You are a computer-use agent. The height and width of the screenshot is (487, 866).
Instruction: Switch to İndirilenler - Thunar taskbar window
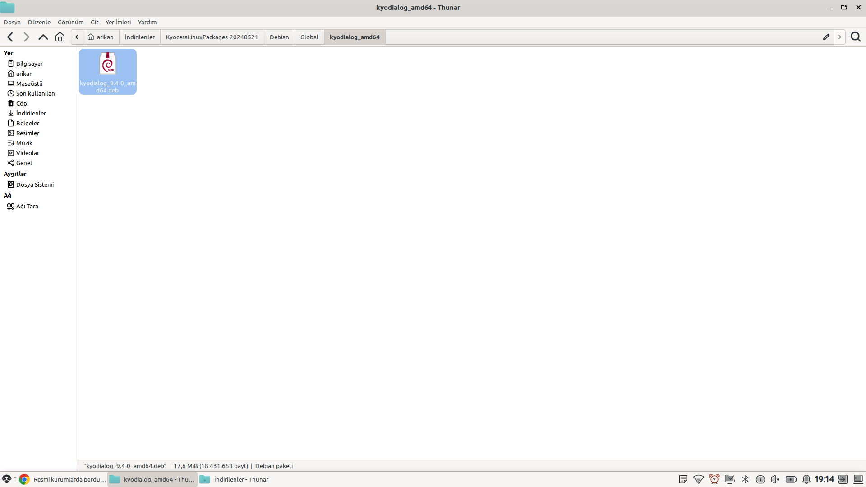coord(235,479)
